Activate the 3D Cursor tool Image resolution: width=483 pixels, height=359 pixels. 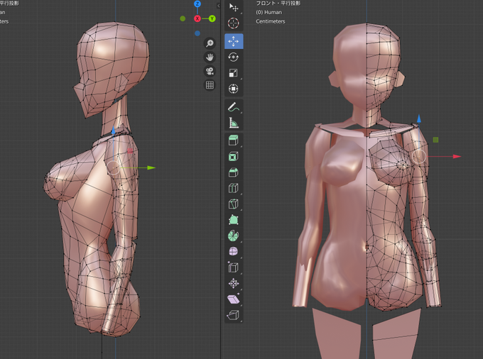(x=234, y=23)
